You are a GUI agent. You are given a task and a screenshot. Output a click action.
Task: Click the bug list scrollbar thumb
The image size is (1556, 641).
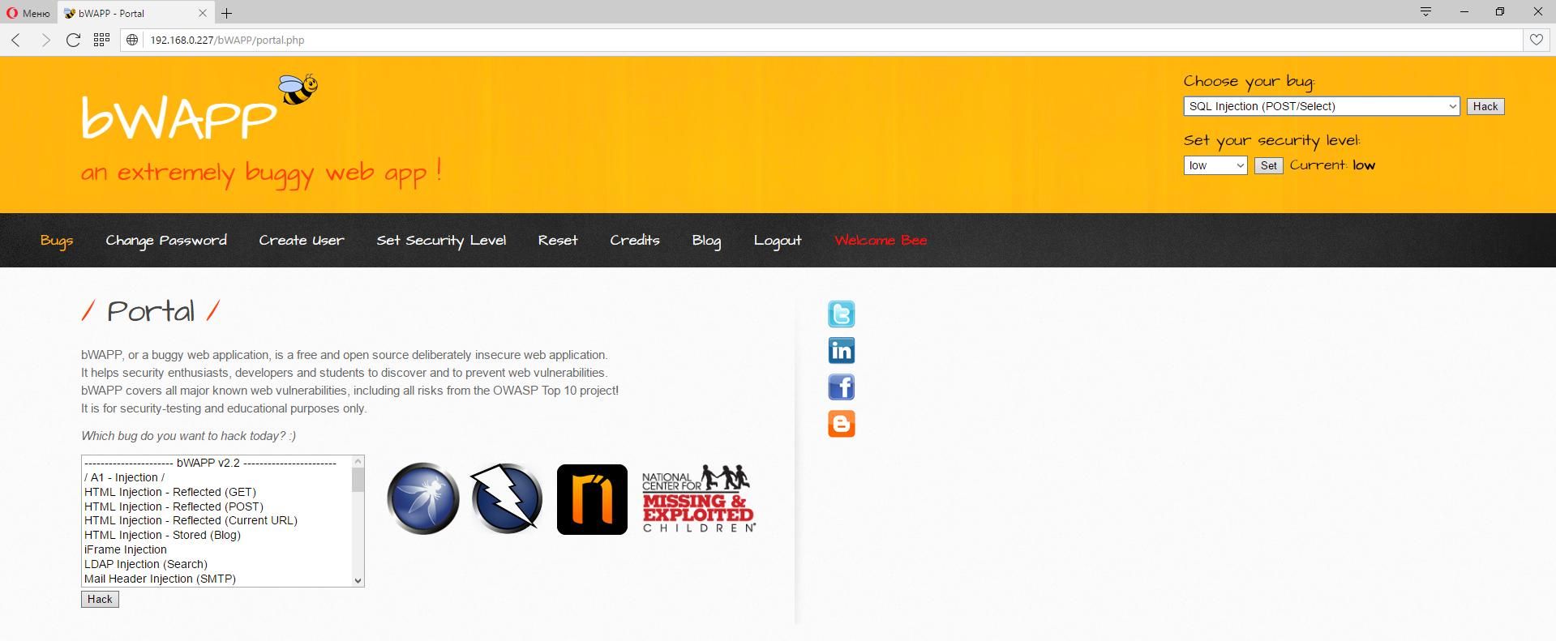[358, 480]
